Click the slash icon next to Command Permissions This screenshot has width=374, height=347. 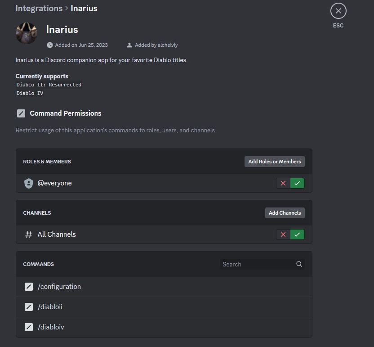pos(21,113)
